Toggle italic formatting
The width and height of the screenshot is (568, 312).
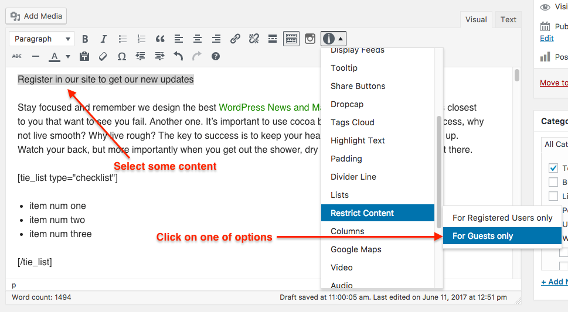[x=104, y=39]
